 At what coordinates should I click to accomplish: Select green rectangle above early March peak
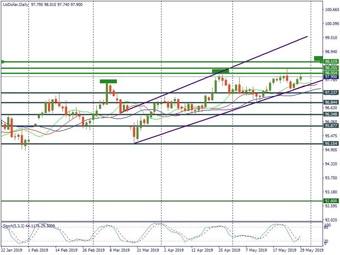(x=108, y=81)
